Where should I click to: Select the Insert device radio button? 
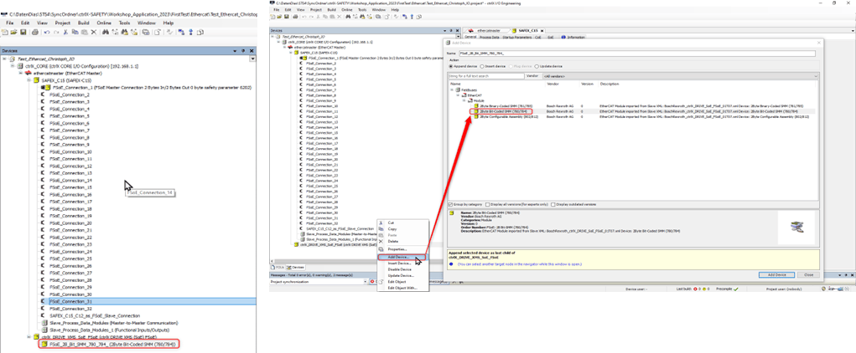pyautogui.click(x=483, y=66)
